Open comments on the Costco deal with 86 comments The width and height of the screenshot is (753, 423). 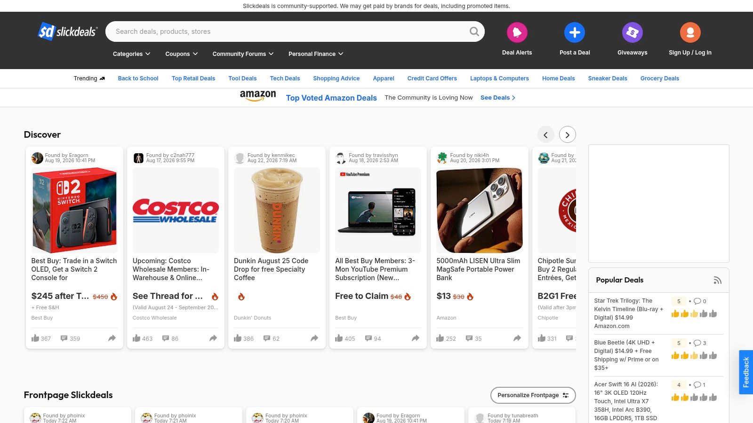166,338
